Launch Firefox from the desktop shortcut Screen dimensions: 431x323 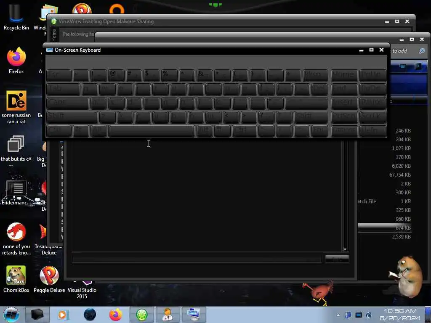[16, 61]
